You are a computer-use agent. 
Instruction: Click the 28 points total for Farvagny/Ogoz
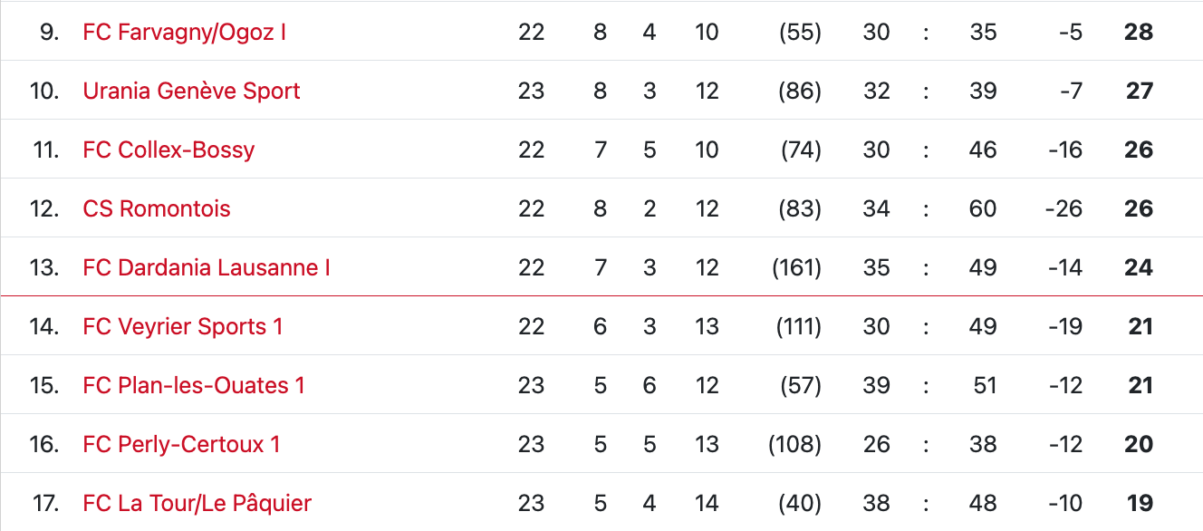(1138, 32)
